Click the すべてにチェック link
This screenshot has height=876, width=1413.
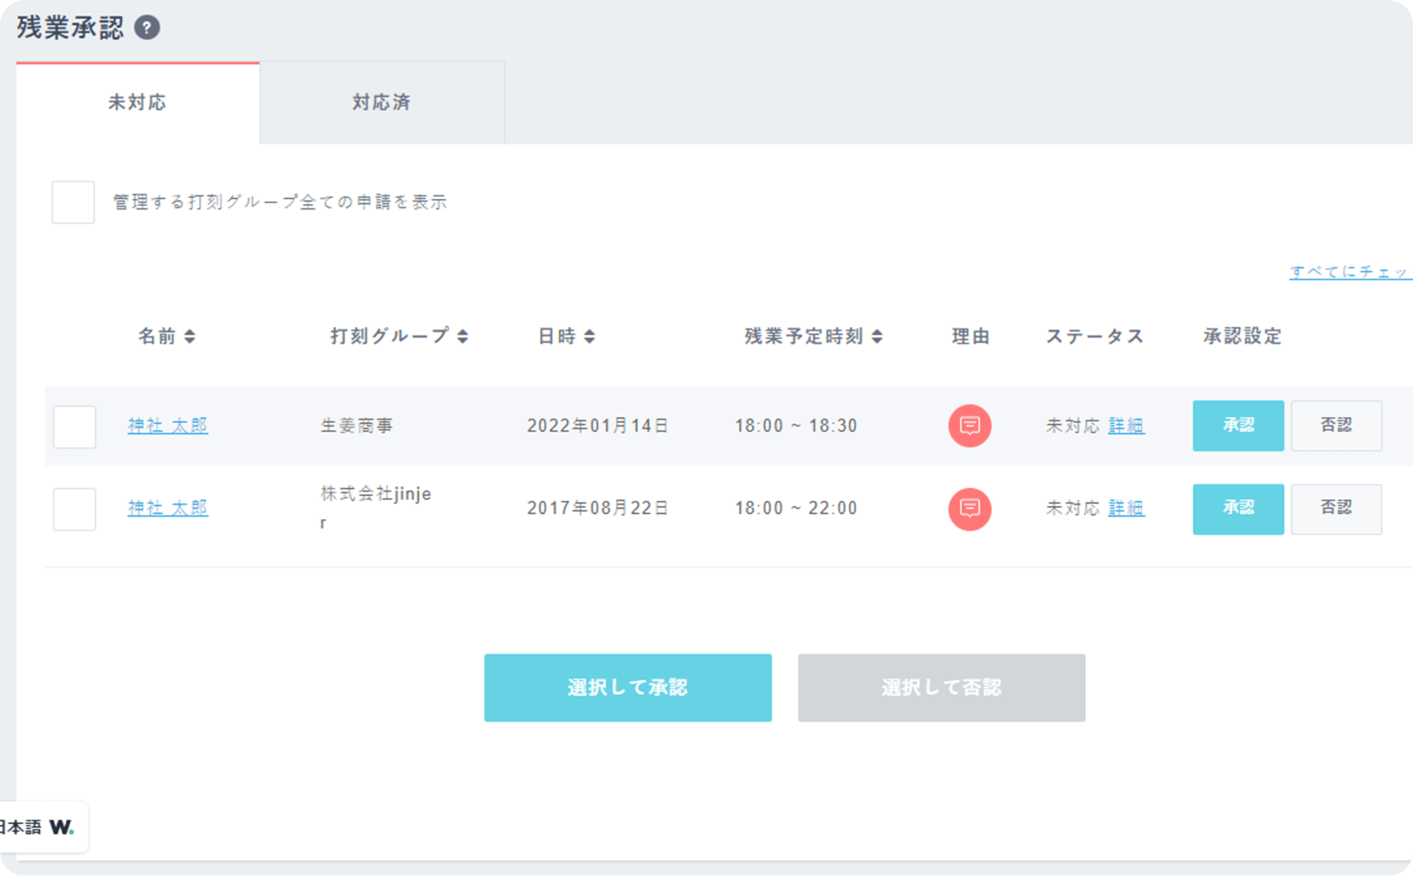tap(1348, 272)
